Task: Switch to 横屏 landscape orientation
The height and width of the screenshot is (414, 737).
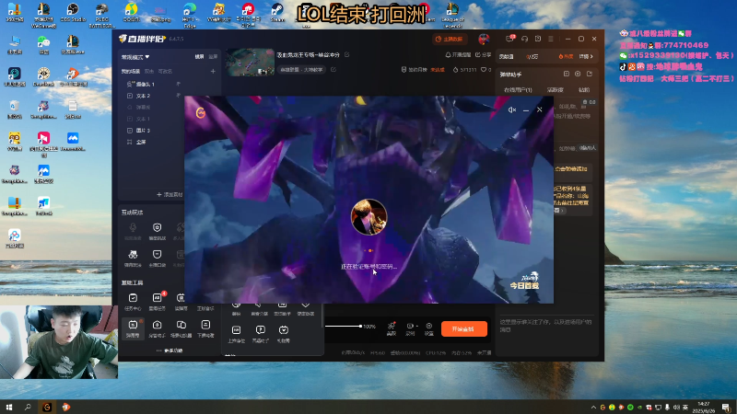Action: [x=199, y=57]
